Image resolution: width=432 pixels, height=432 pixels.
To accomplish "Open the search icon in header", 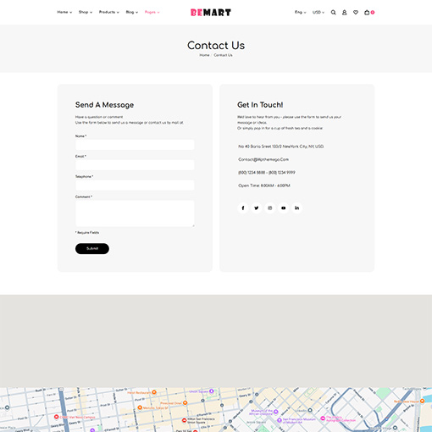I will 333,13.
